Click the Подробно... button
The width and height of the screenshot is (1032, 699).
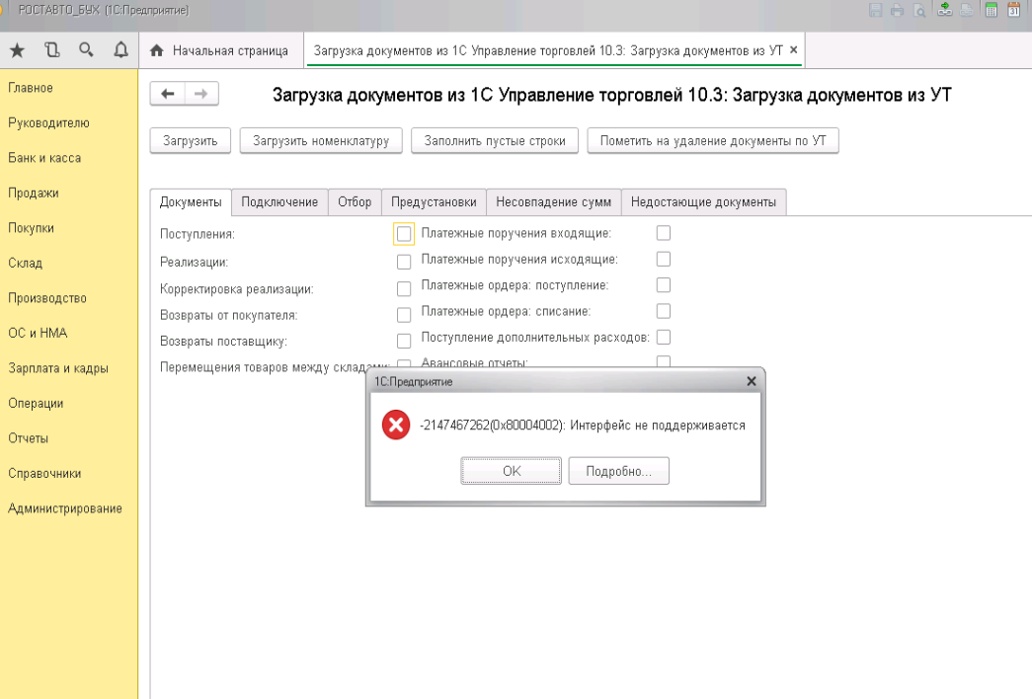tap(618, 471)
